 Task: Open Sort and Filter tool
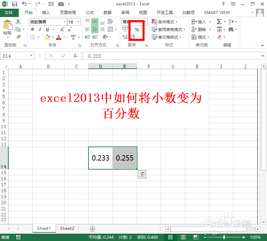click(231, 22)
